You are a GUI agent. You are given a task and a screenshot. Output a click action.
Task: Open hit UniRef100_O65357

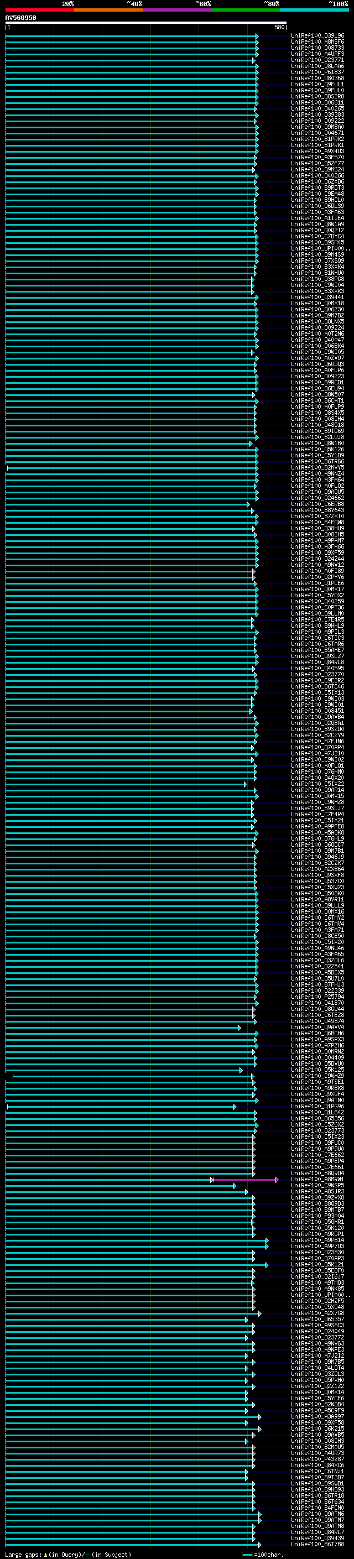pyautogui.click(x=317, y=1320)
